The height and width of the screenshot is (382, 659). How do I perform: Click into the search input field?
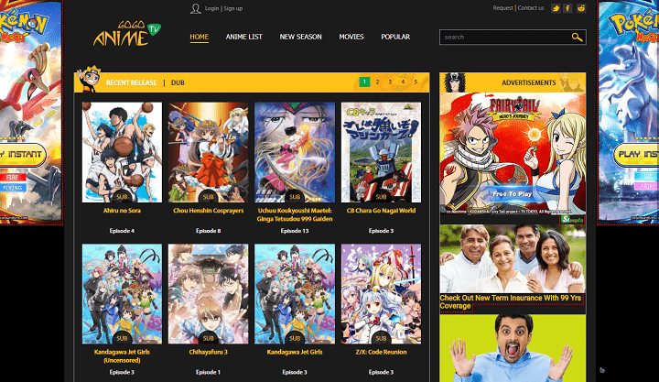[x=503, y=38]
